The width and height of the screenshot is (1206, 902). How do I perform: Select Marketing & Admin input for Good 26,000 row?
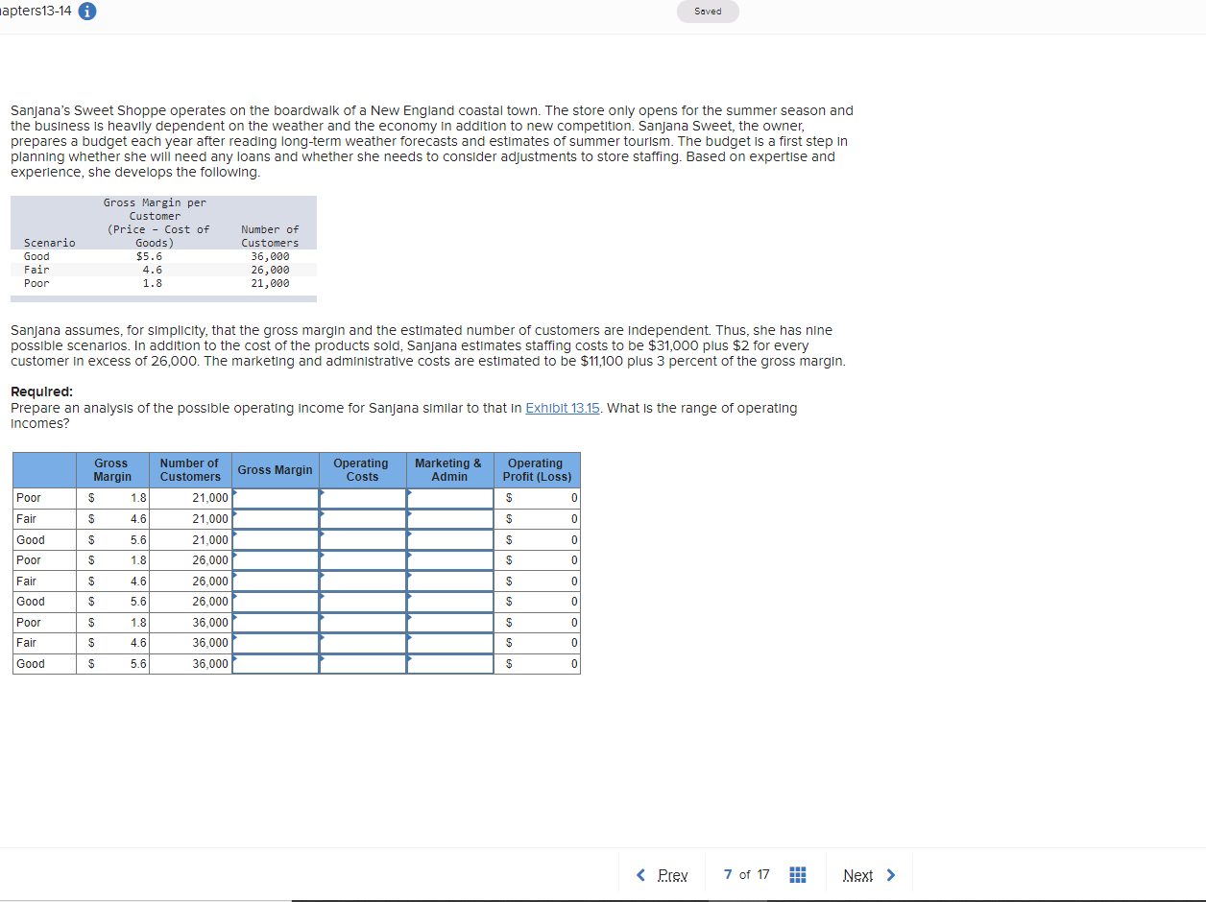click(449, 602)
